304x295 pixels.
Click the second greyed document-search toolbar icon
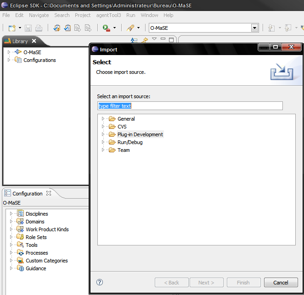click(x=88, y=28)
